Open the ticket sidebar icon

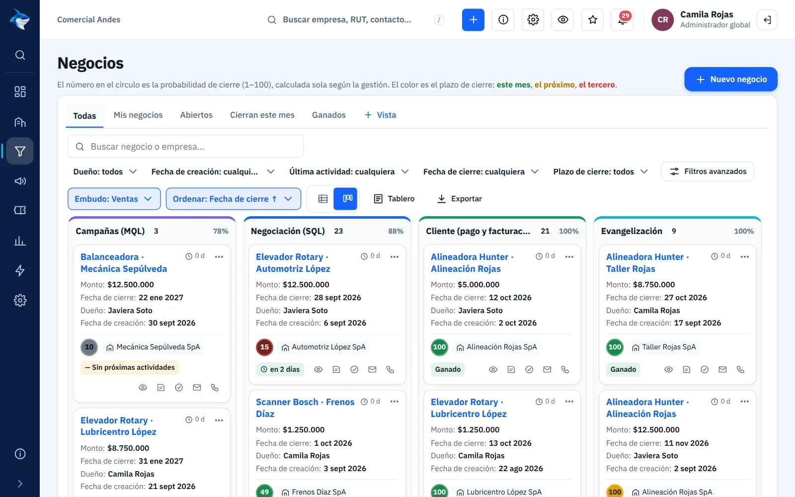click(20, 210)
